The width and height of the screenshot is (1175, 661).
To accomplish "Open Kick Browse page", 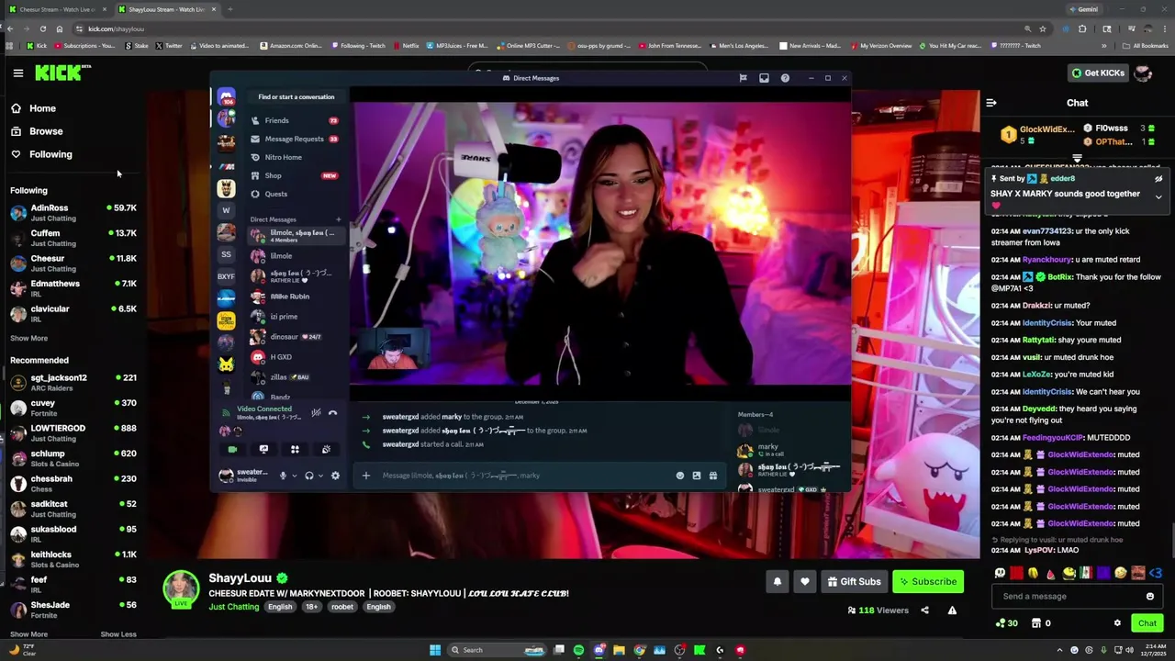I will (46, 131).
